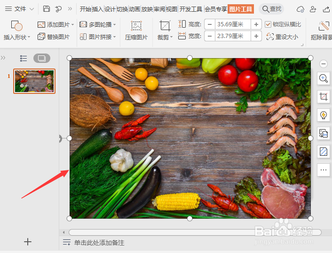
Task: Decrease the 宽度 value
Action: (210, 36)
